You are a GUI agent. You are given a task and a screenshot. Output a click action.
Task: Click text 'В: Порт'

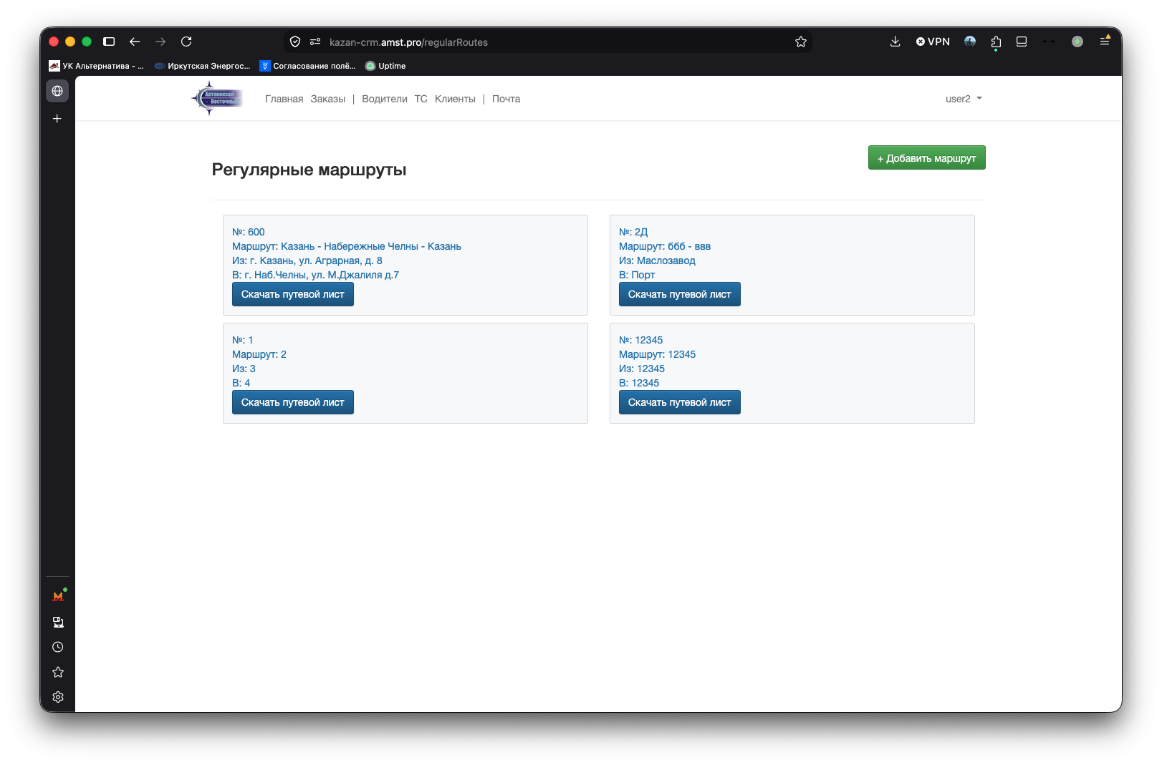coord(637,275)
